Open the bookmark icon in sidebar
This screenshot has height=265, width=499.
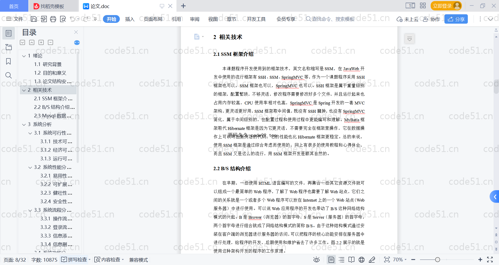[9, 61]
